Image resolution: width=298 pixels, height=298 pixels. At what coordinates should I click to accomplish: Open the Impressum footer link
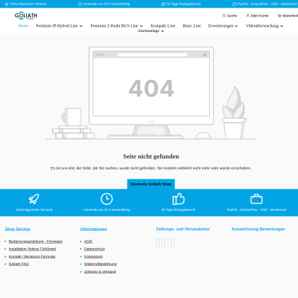pyautogui.click(x=93, y=256)
